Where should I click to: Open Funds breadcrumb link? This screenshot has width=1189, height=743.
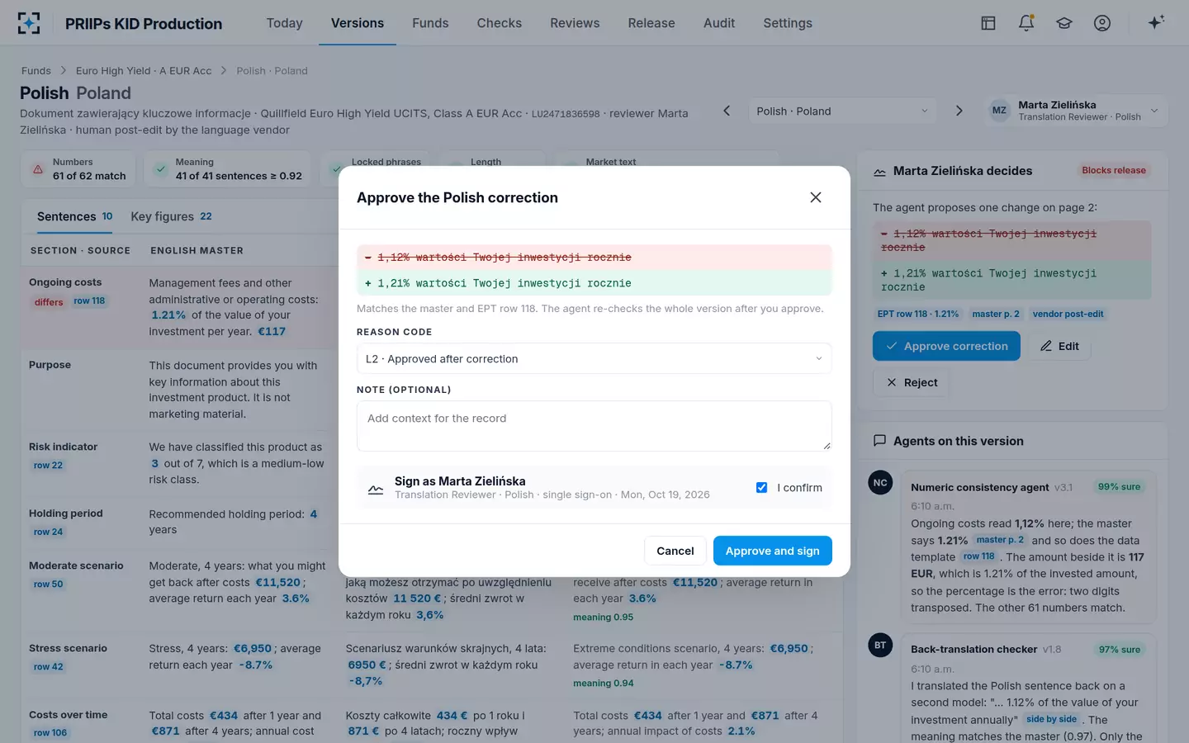[36, 71]
